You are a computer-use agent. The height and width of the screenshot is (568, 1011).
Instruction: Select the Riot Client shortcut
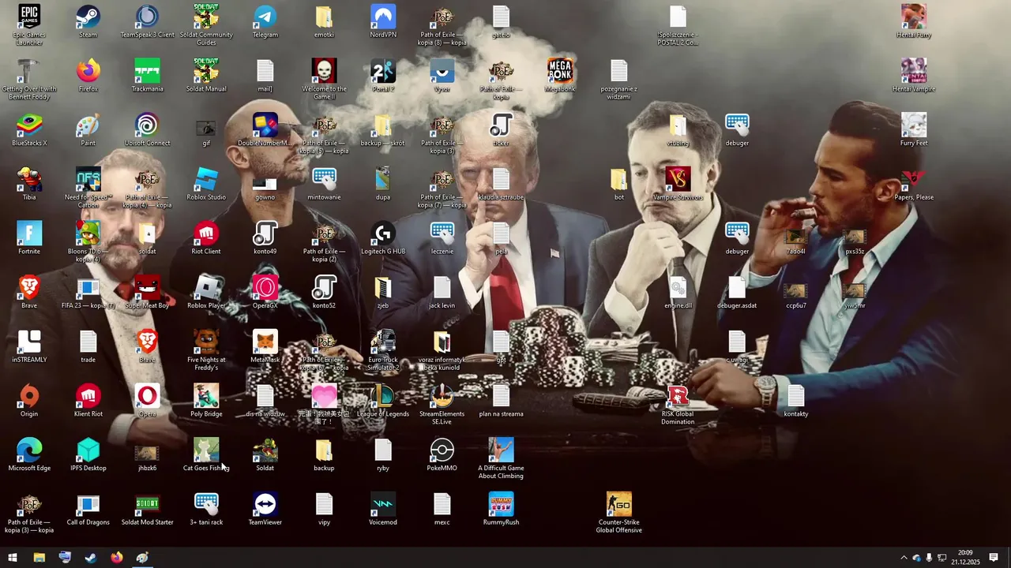[206, 238]
